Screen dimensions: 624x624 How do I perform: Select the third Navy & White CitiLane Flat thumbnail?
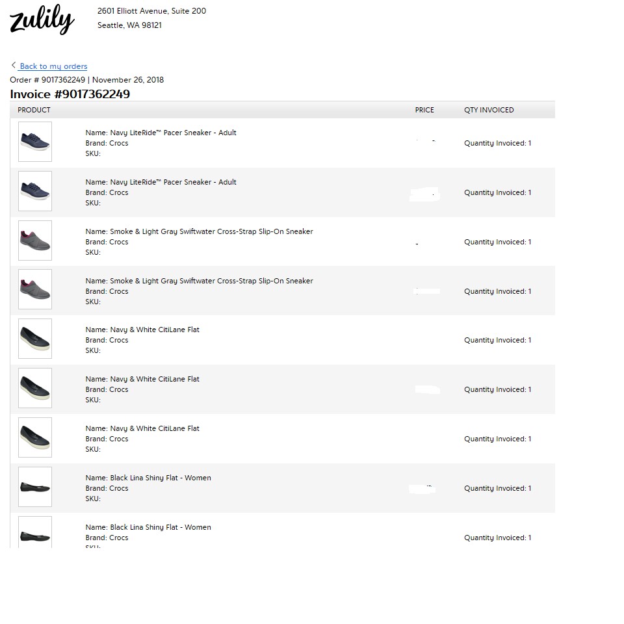coord(35,437)
